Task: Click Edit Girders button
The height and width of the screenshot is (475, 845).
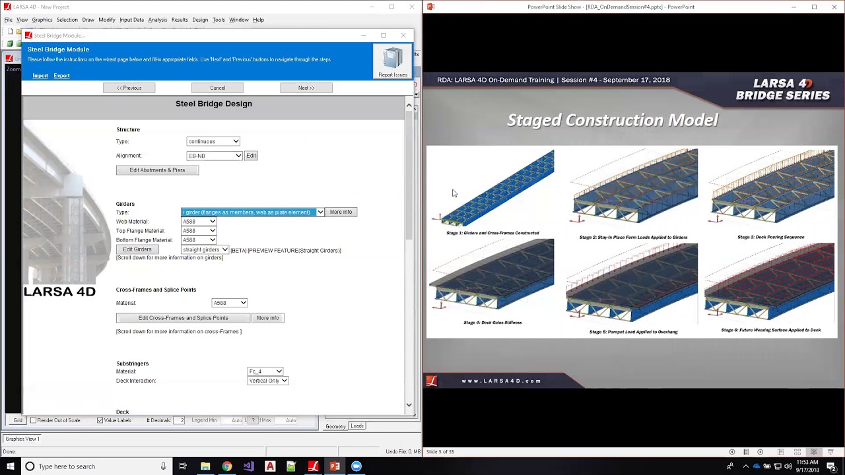Action: click(x=137, y=249)
